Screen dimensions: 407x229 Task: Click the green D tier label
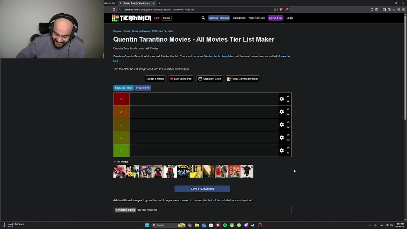point(121,150)
